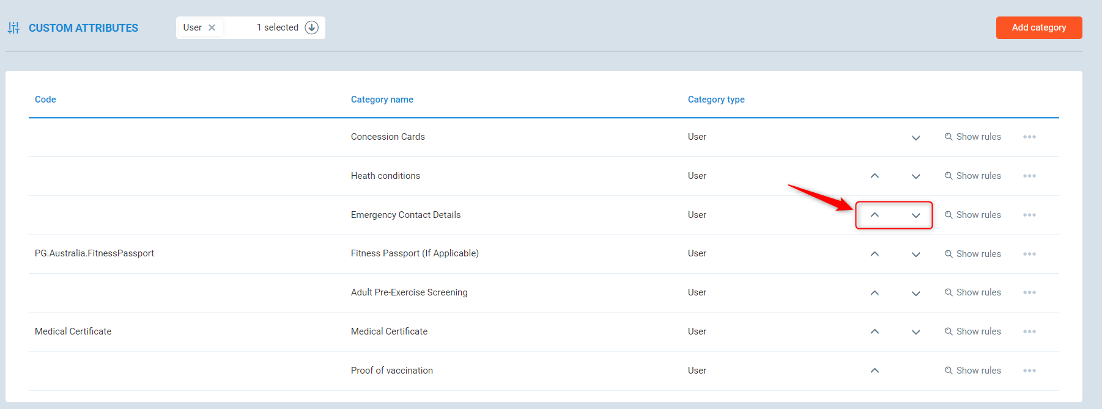Show rules for Adult Pre-Exercise Screening
Screen dimensions: 1102x409
[973, 292]
